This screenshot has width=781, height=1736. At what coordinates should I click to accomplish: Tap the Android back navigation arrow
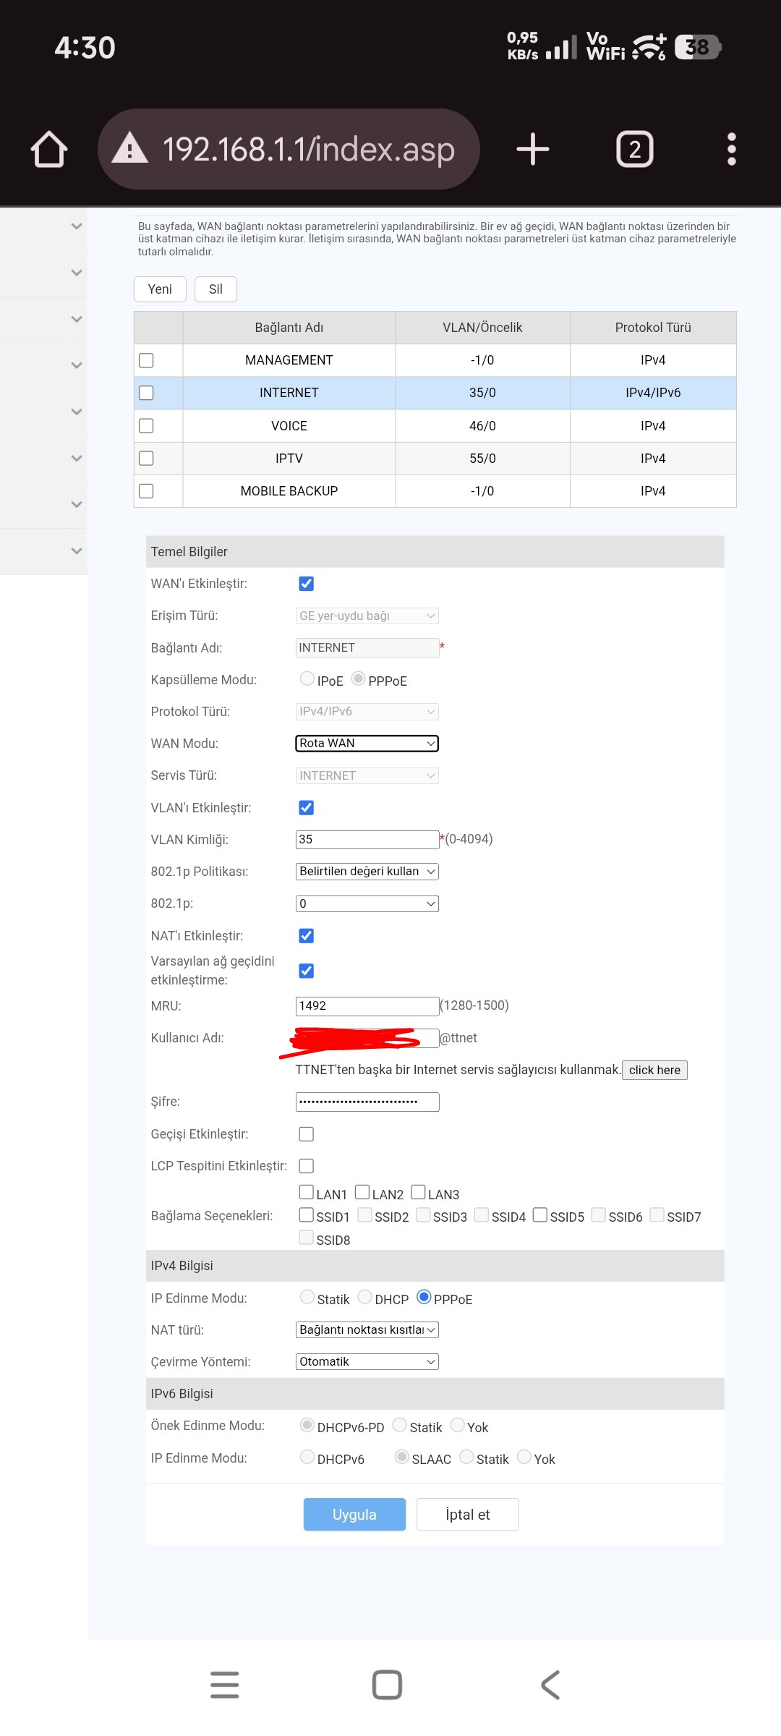pos(550,1685)
